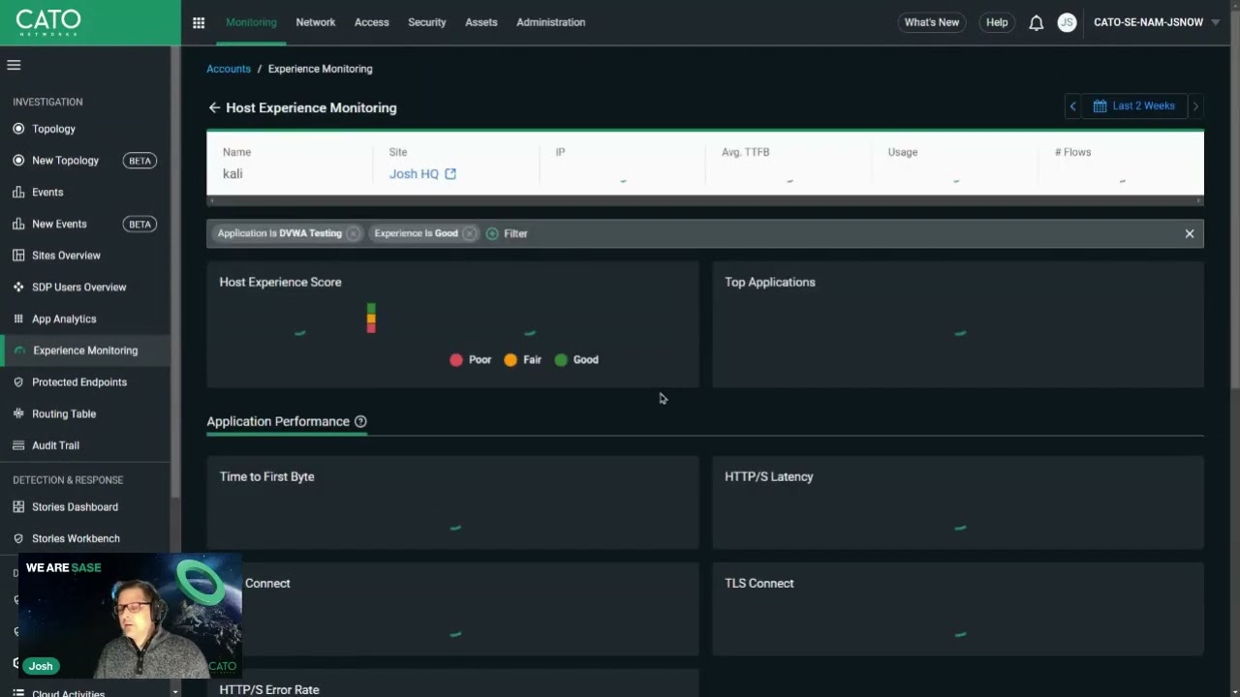
Task: Go to next time range arrow
Action: tap(1195, 106)
